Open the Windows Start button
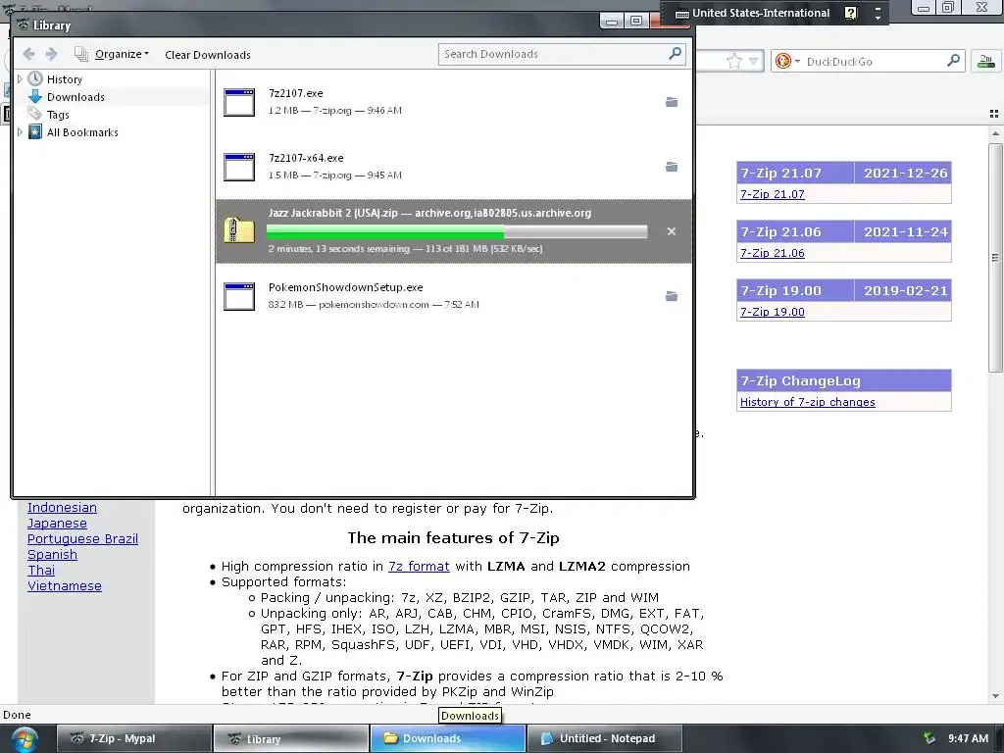Screen dimensions: 1004x753 [25, 739]
